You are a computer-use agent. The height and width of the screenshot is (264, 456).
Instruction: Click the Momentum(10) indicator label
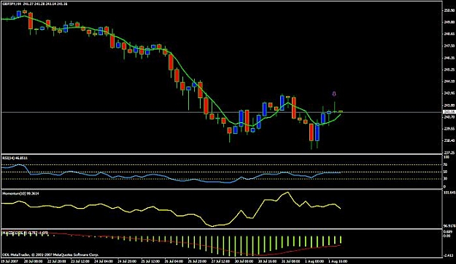(20, 193)
